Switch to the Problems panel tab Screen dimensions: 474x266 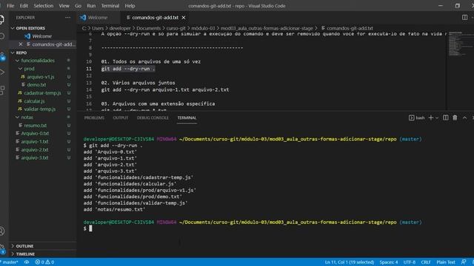pos(94,117)
